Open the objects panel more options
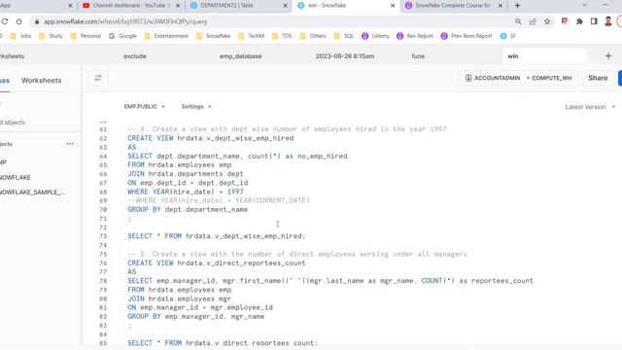 point(70,144)
